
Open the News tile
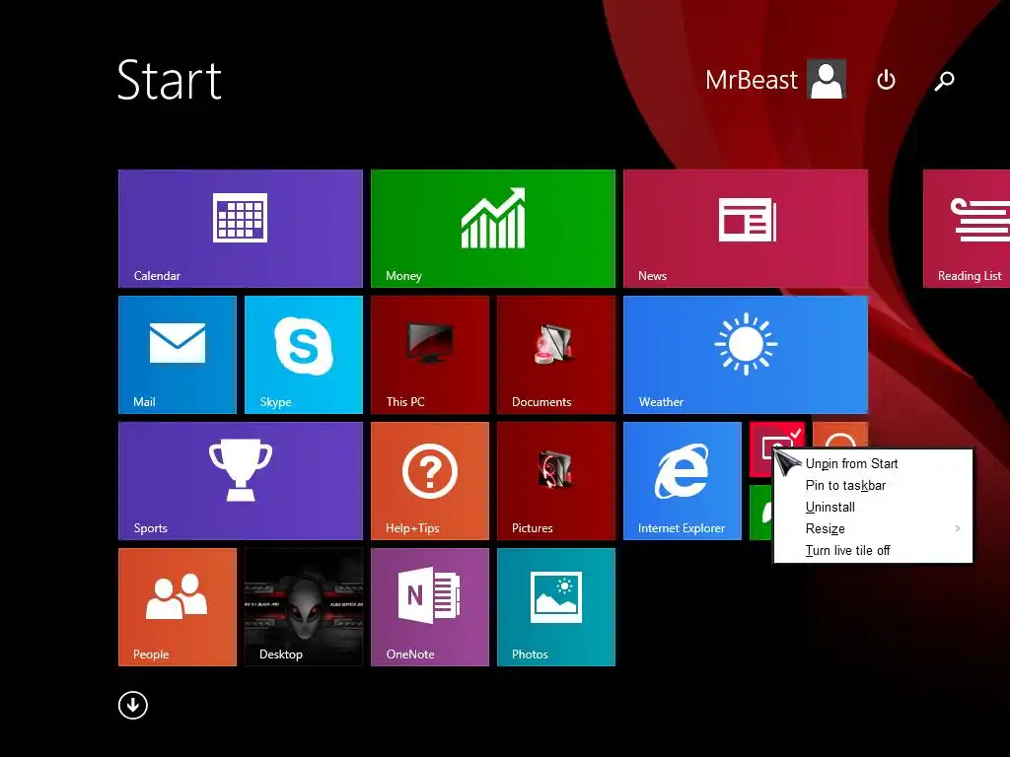point(746,229)
